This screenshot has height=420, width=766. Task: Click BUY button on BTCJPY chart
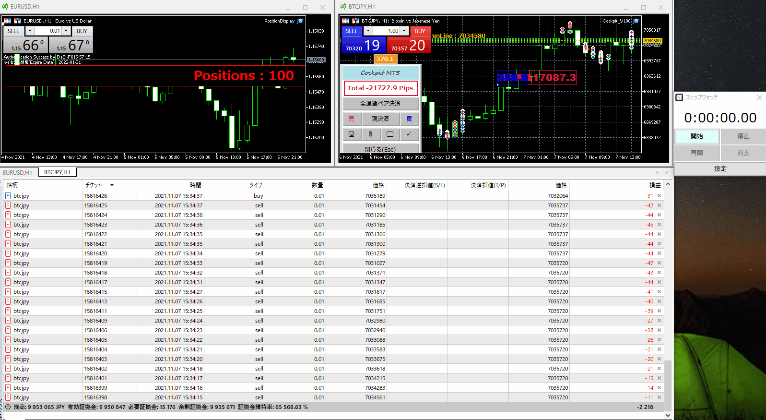pyautogui.click(x=420, y=31)
